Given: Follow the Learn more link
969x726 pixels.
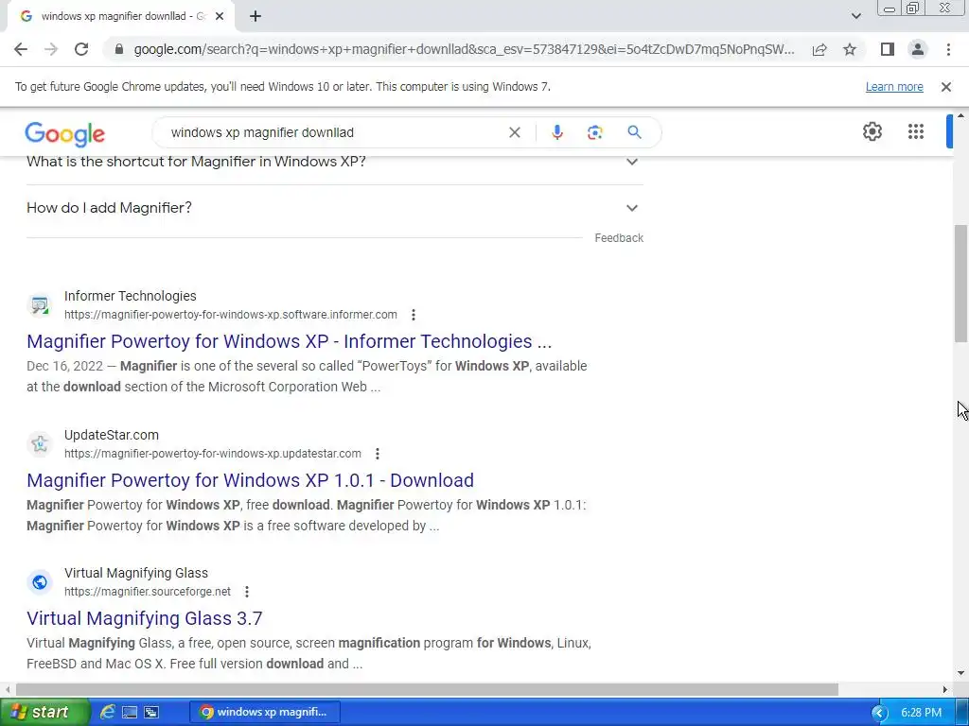Looking at the screenshot, I should (x=894, y=87).
